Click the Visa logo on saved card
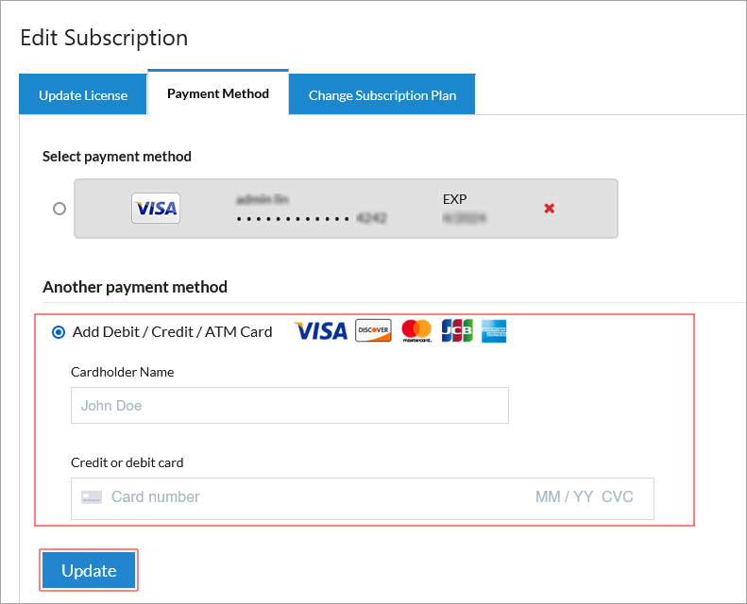 (x=156, y=209)
